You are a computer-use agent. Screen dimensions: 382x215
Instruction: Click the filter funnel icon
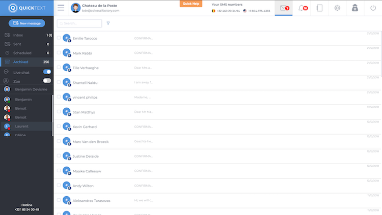(108, 23)
